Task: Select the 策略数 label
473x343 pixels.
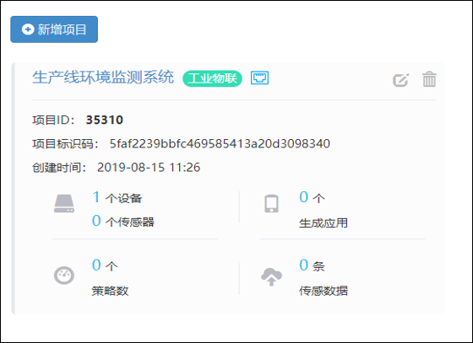Action: [x=110, y=291]
